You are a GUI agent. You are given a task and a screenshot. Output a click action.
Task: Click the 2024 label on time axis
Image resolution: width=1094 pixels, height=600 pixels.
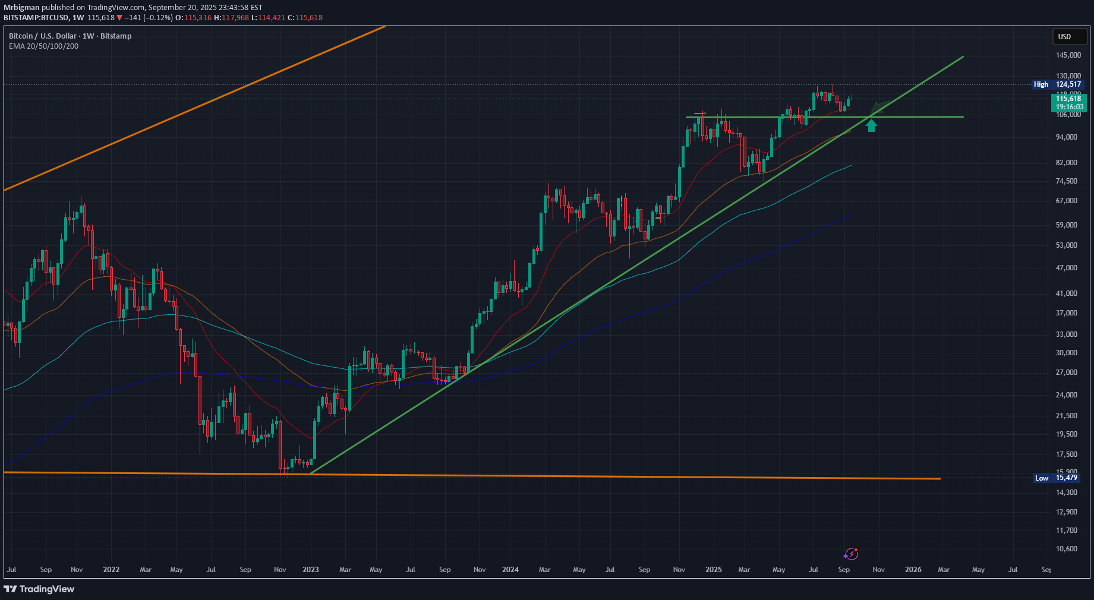[510, 570]
